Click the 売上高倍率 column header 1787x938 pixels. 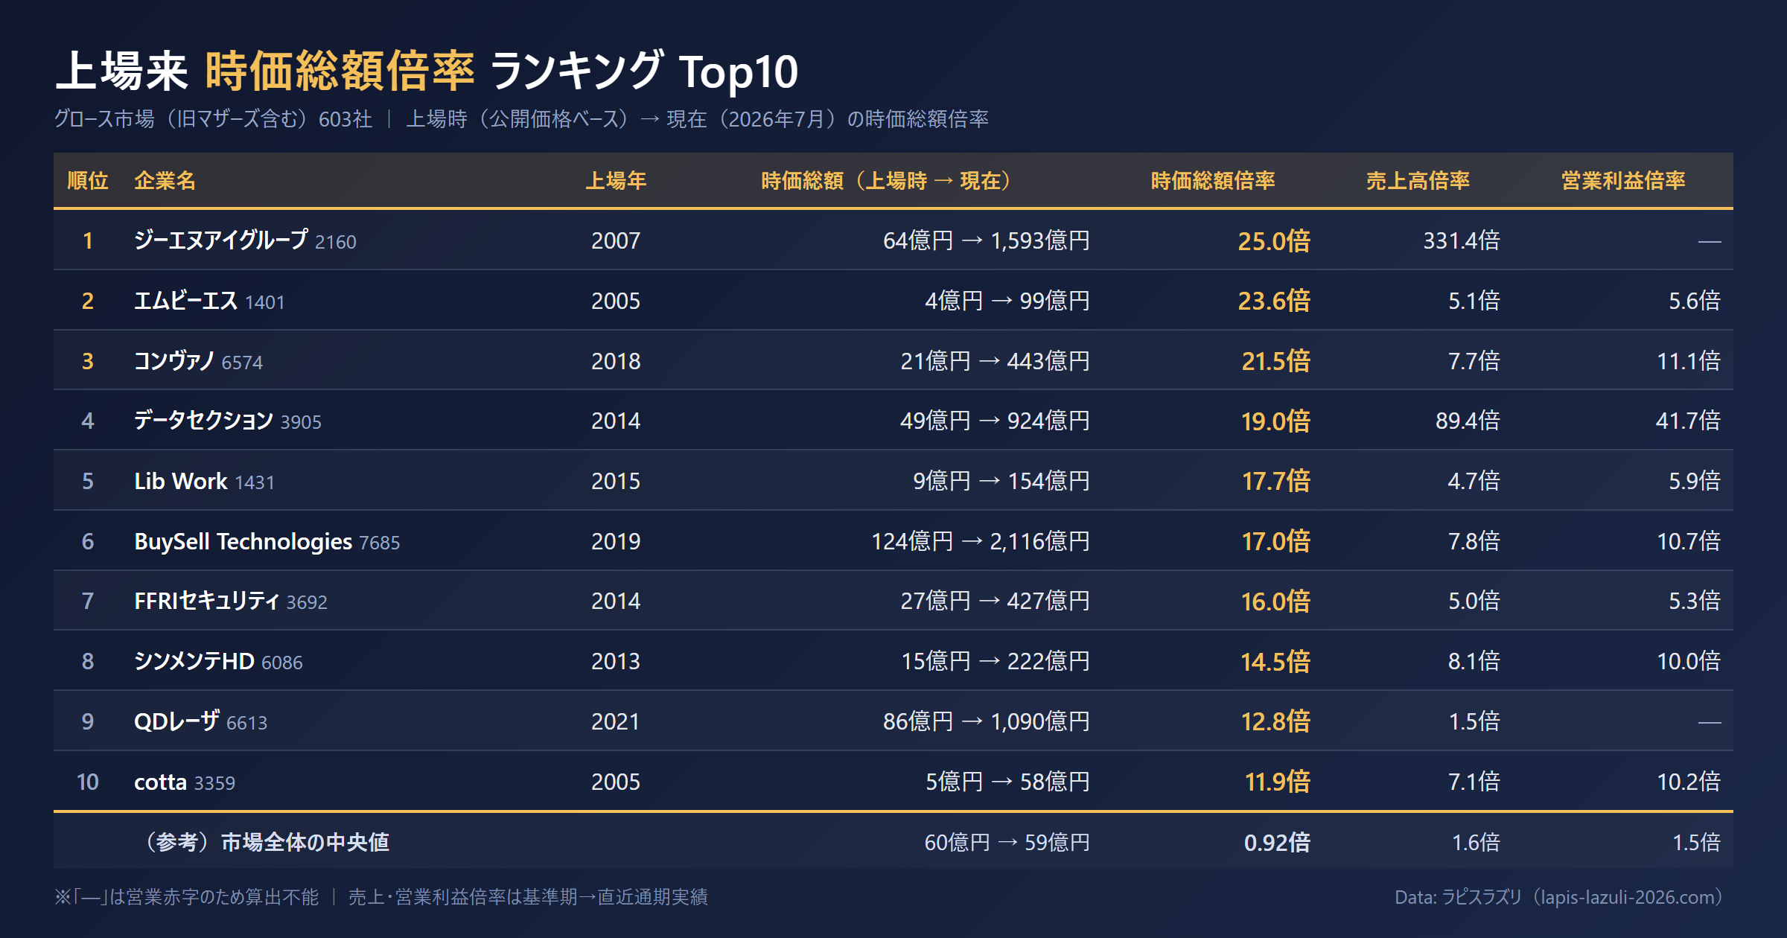[x=1418, y=181]
